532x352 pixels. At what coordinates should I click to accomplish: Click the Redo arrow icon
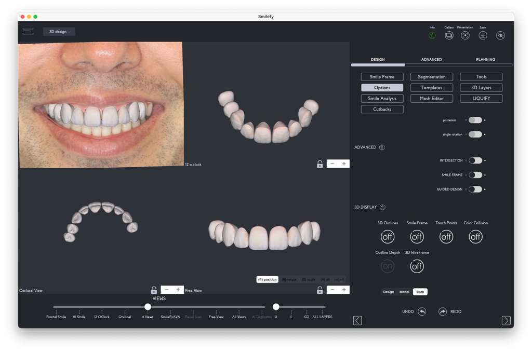(x=442, y=312)
